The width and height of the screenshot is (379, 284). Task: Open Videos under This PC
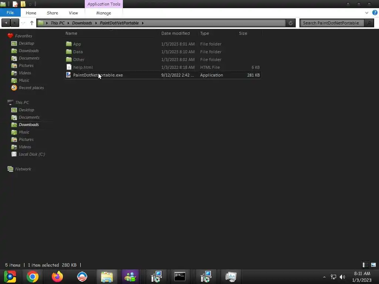pyautogui.click(x=21, y=147)
